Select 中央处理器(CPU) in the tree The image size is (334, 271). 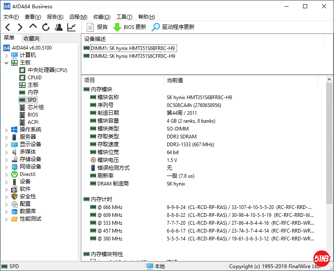47,70
